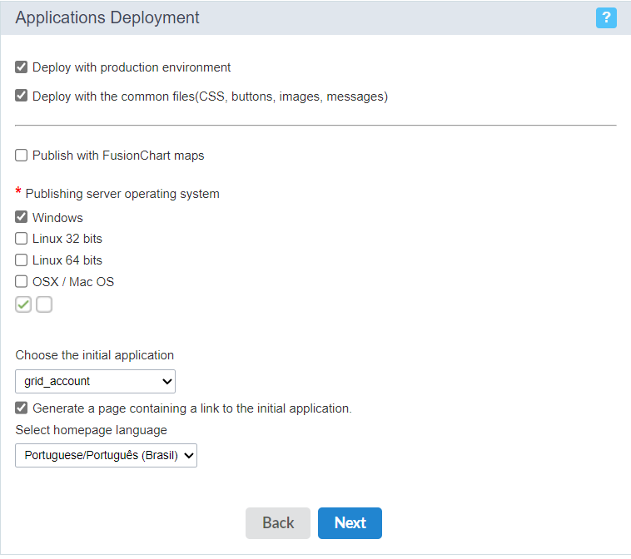The image size is (631, 559).
Task: Open the blue help question mark icon
Action: pos(606,17)
